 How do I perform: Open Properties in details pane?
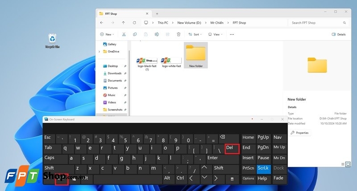299,133
